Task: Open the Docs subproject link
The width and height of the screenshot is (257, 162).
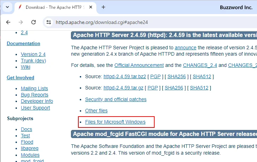Action: [x=26, y=129]
